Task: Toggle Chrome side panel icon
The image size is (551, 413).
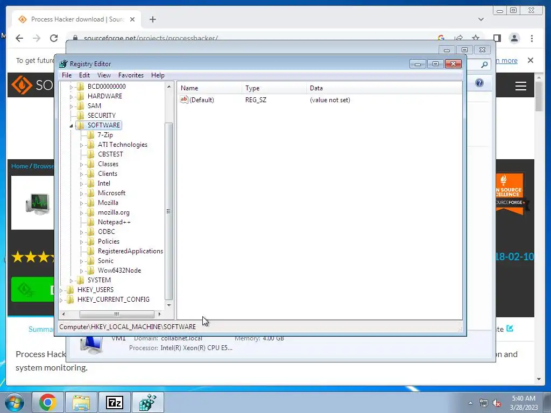Action: pos(497,38)
